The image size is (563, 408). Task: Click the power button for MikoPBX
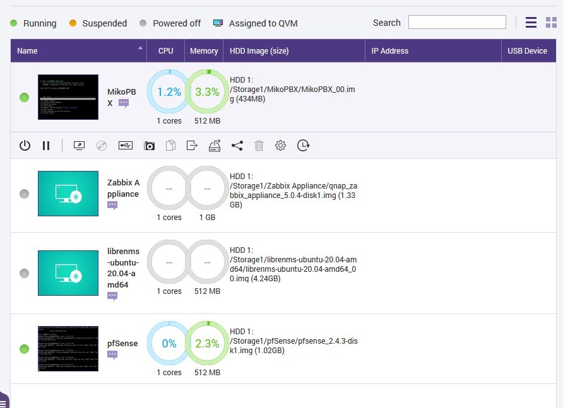(x=25, y=146)
